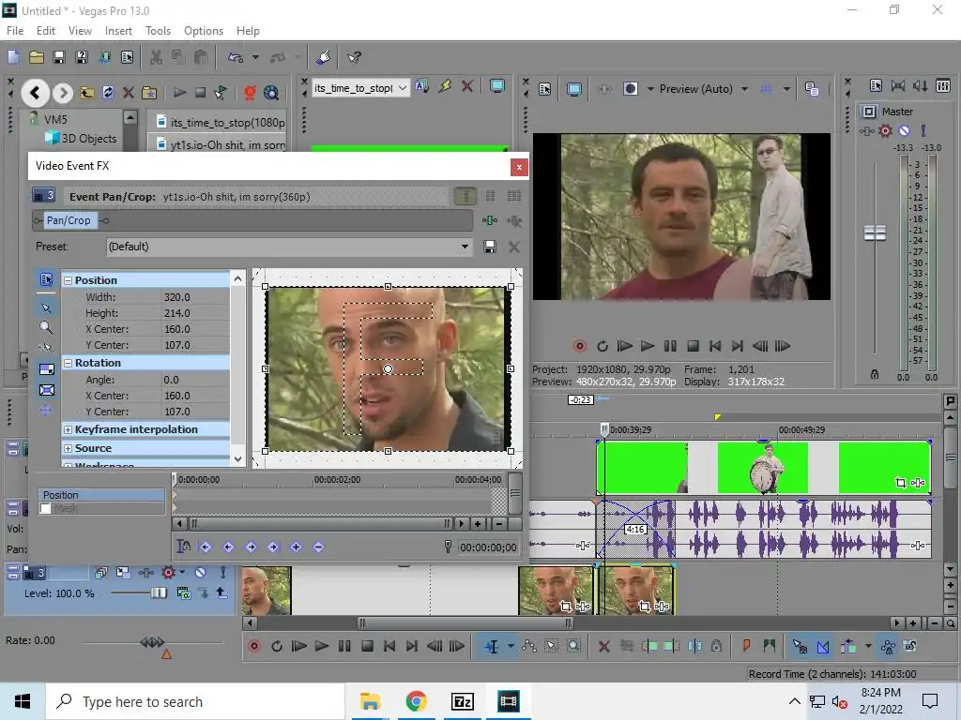
Task: Open the Undo history dropdown arrow
Action: (255, 57)
